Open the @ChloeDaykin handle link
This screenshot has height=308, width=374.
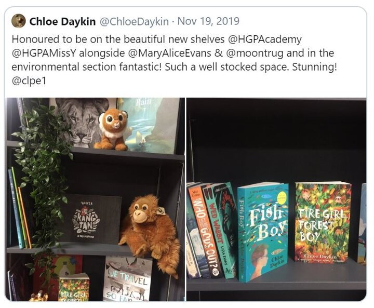click(x=134, y=21)
